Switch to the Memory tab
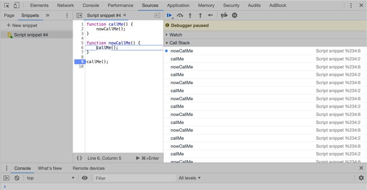Screen dimensions: 367x190 pos(206,5)
